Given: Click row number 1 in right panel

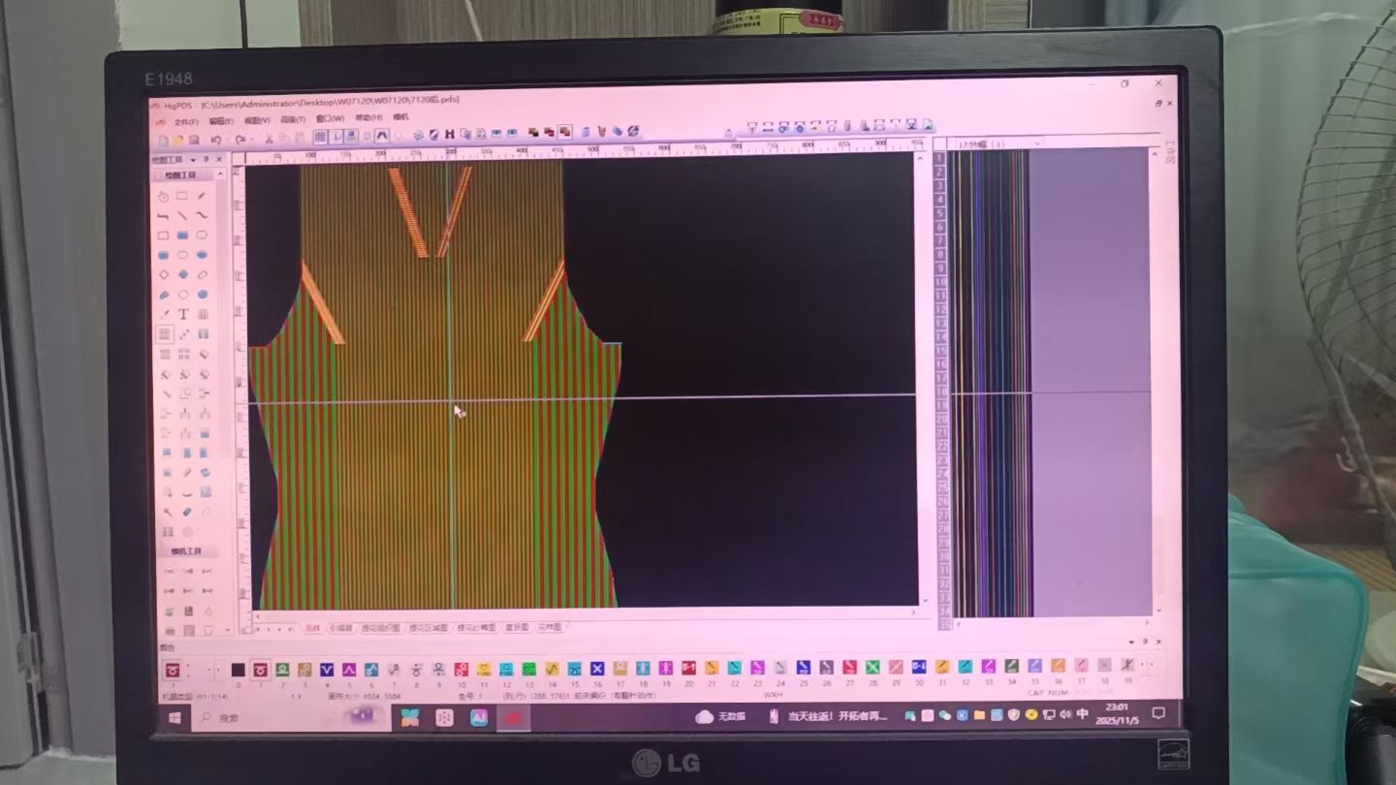Looking at the screenshot, I should coord(939,158).
